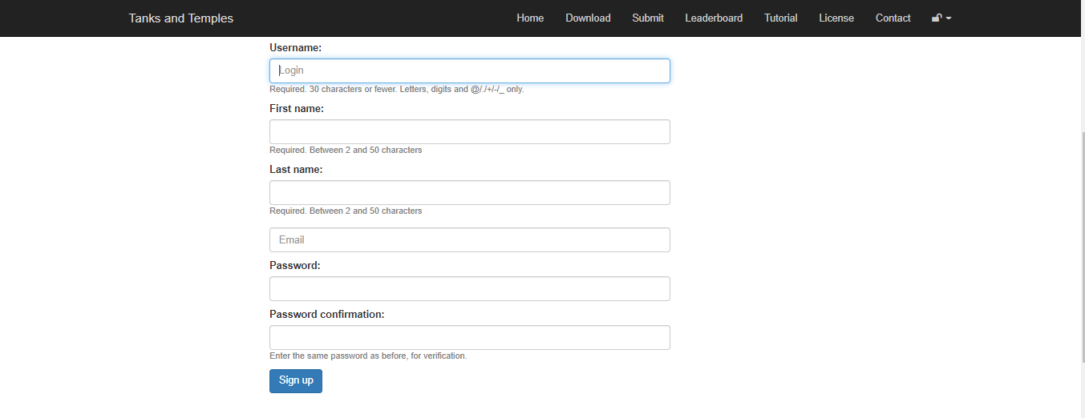Viewport: 1085px width, 418px height.
Task: Click the 'Last name:' label
Action: (296, 170)
